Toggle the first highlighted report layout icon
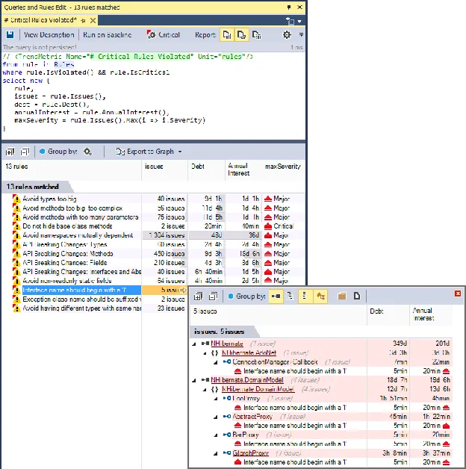This screenshot has width=466, height=469. click(x=227, y=35)
